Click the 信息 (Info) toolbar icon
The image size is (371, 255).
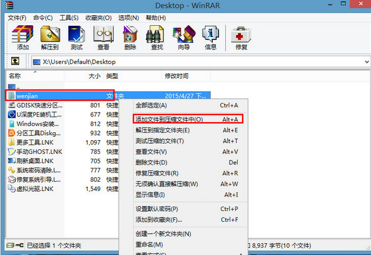point(211,38)
